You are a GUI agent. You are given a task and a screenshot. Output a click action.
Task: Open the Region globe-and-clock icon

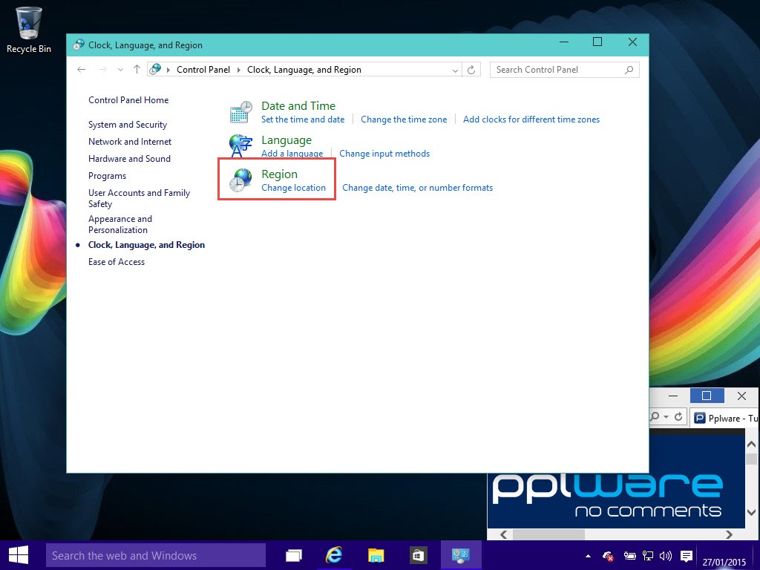click(240, 180)
